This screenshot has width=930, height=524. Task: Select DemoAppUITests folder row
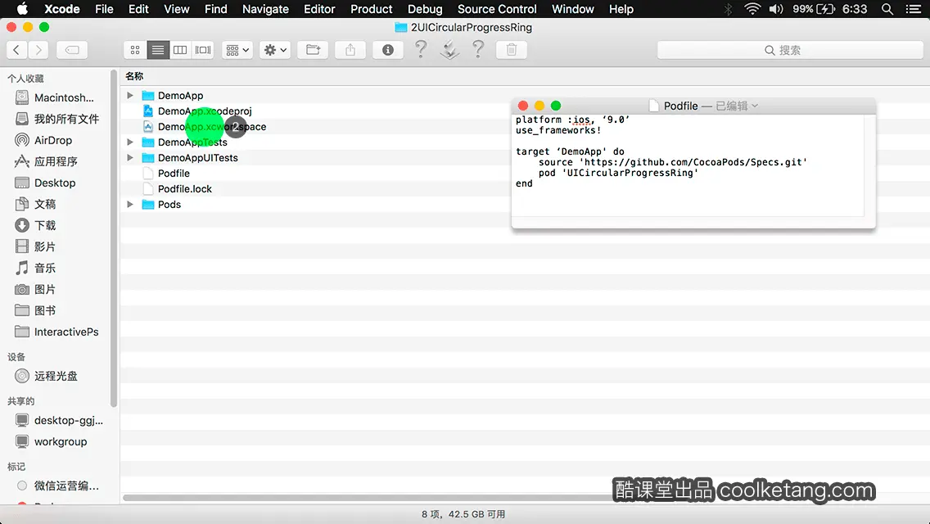(x=197, y=157)
